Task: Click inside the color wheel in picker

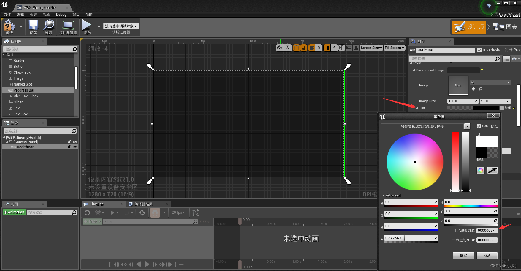Action: point(415,162)
